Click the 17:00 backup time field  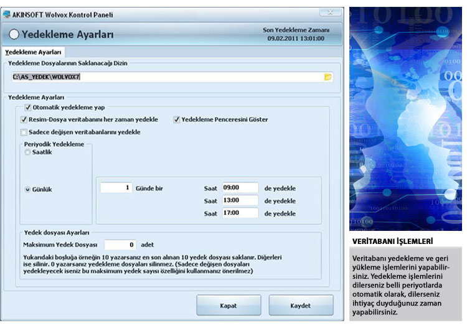click(239, 213)
